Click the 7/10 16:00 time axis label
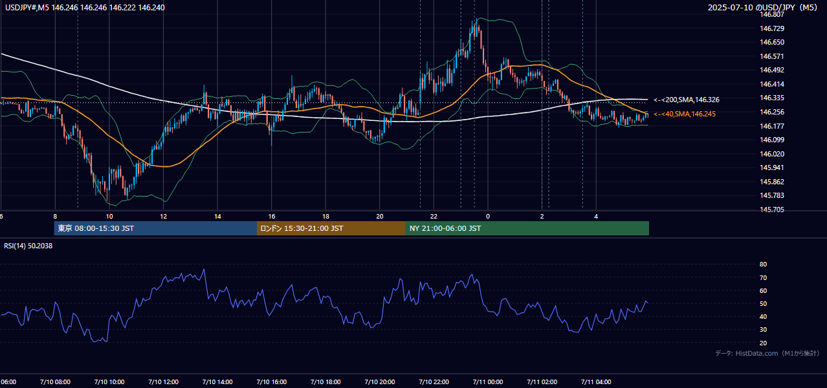 pyautogui.click(x=272, y=382)
